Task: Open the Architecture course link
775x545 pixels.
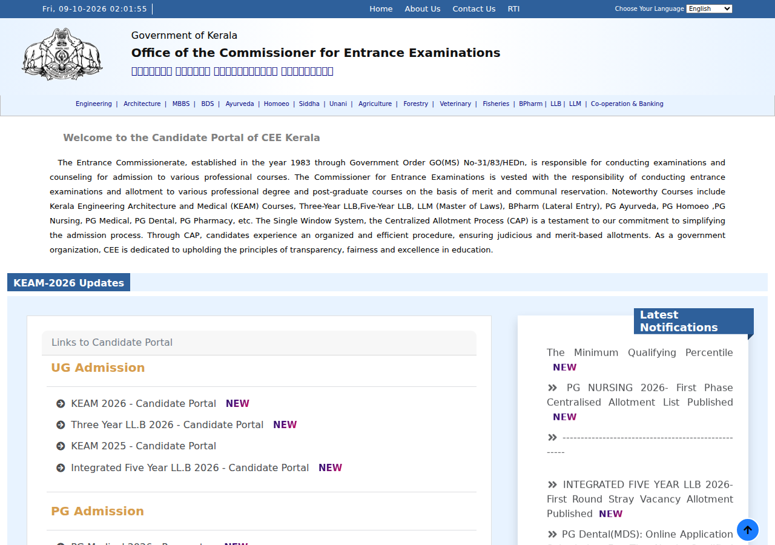Action: (142, 104)
